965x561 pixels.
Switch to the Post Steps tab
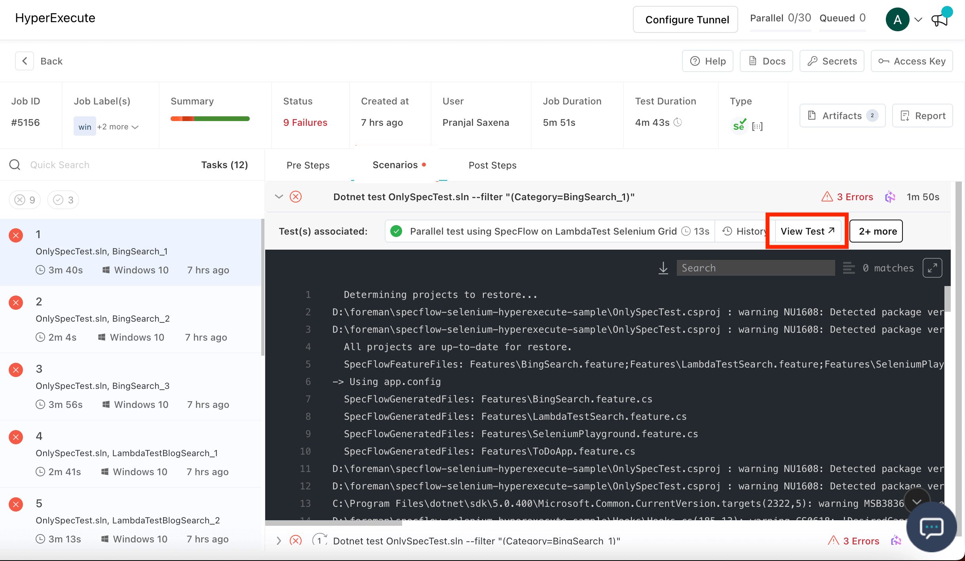(492, 165)
